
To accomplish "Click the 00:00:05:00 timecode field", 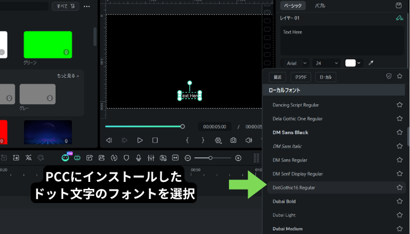I will tap(215, 127).
